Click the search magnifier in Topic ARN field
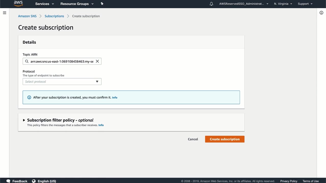Image resolution: width=326 pixels, height=183 pixels. [27, 61]
